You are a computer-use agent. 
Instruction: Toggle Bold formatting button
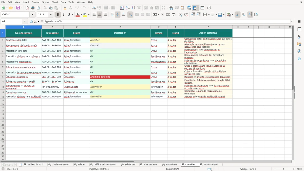coord(58,15)
